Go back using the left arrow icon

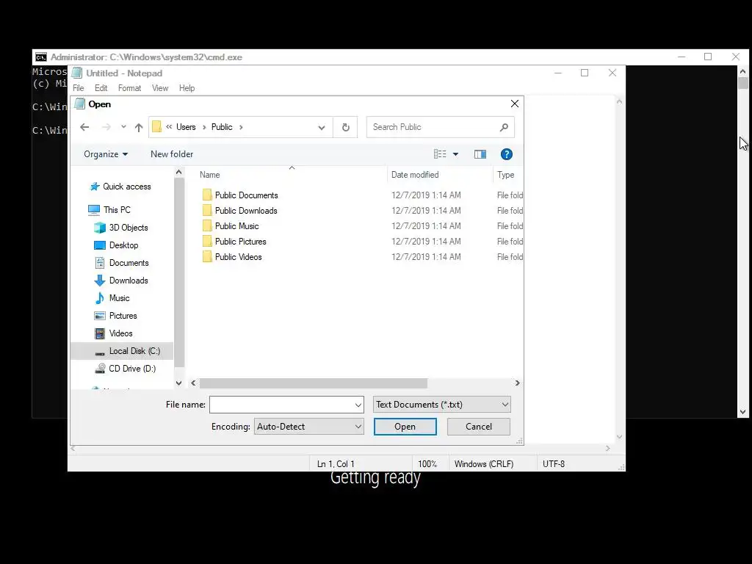[84, 127]
